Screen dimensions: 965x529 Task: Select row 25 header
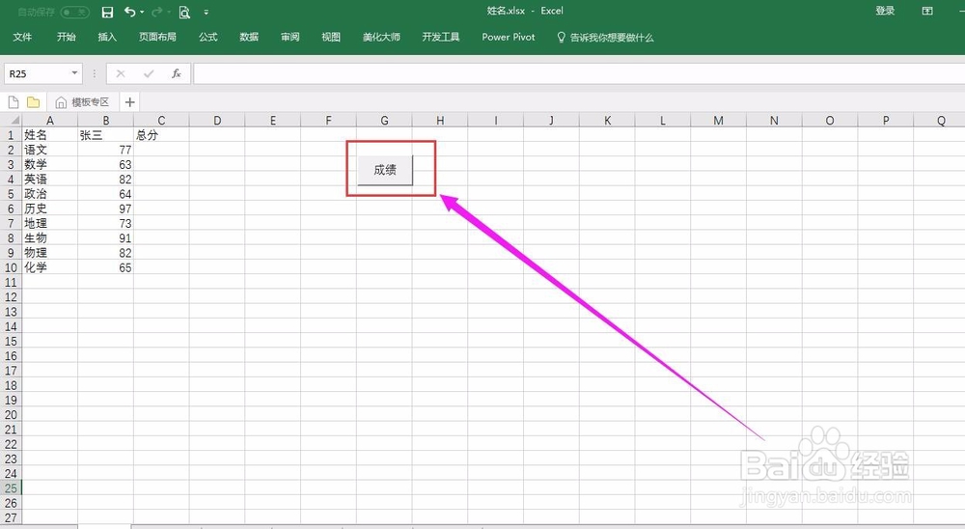pos(11,488)
